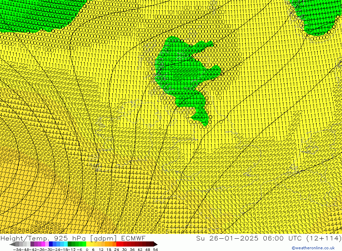Click the bright magenta legend swatch

(43, 244)
